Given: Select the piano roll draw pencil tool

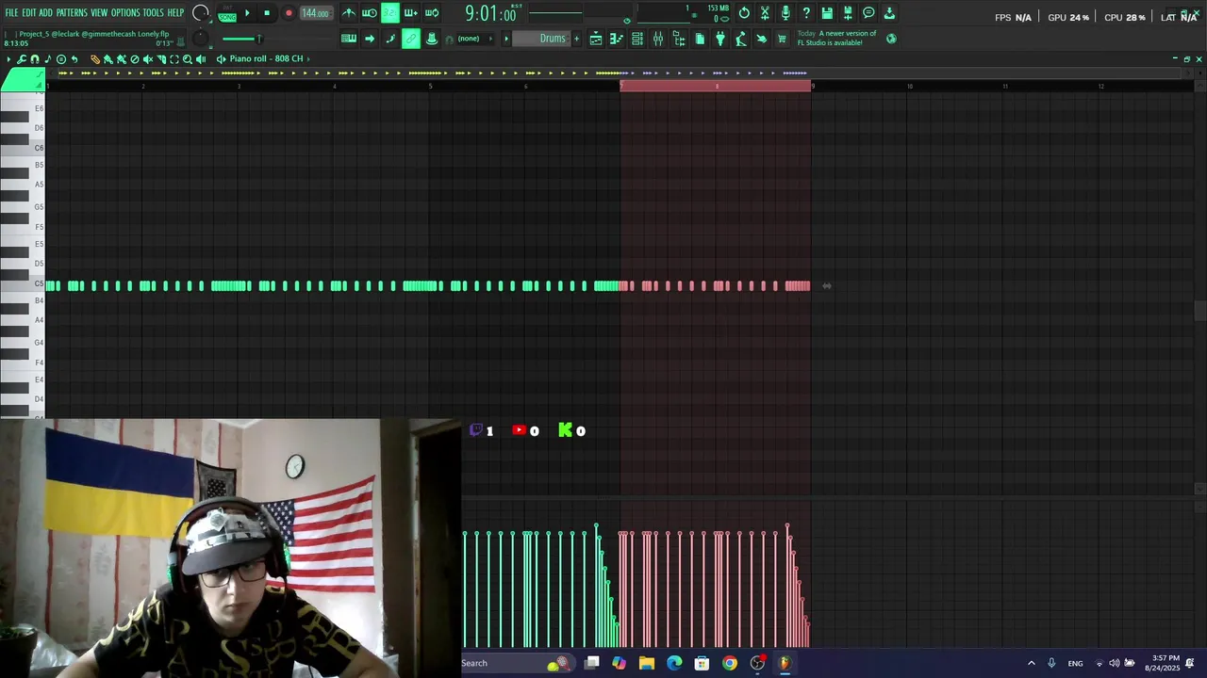Looking at the screenshot, I should point(95,58).
